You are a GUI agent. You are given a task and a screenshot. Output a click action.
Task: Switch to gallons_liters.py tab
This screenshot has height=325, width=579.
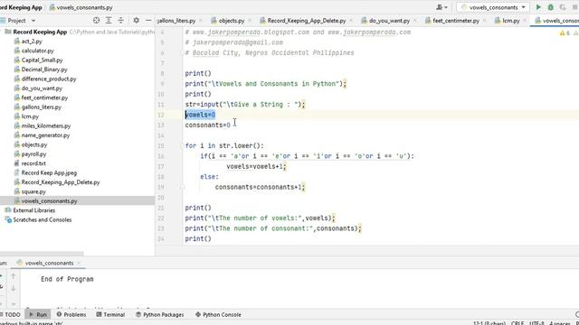176,21
